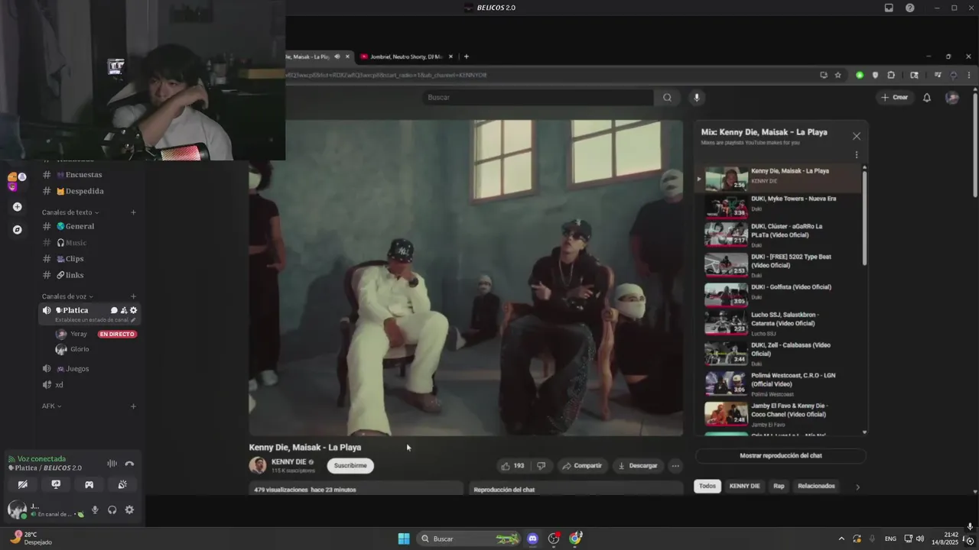Open the links text channel
979x550 pixels.
[x=90, y=275]
